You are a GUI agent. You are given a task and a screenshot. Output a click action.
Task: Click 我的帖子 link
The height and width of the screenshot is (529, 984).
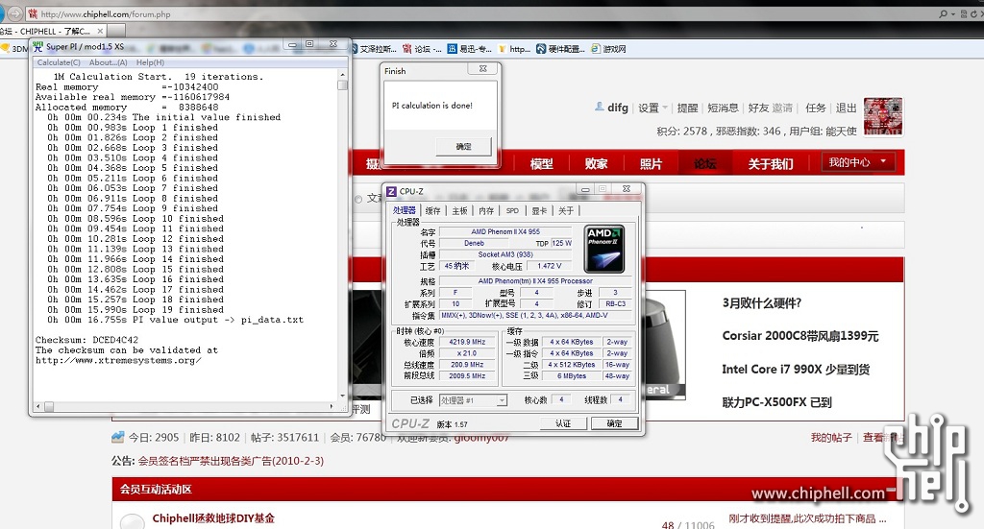coord(831,438)
